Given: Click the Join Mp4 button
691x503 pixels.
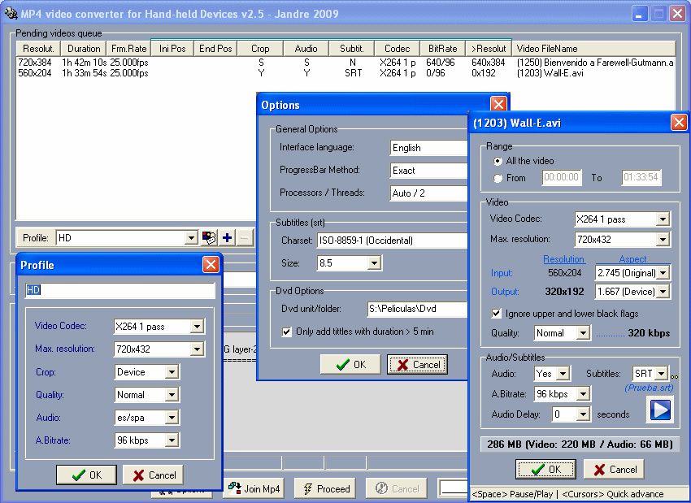Looking at the screenshot, I should 254,488.
